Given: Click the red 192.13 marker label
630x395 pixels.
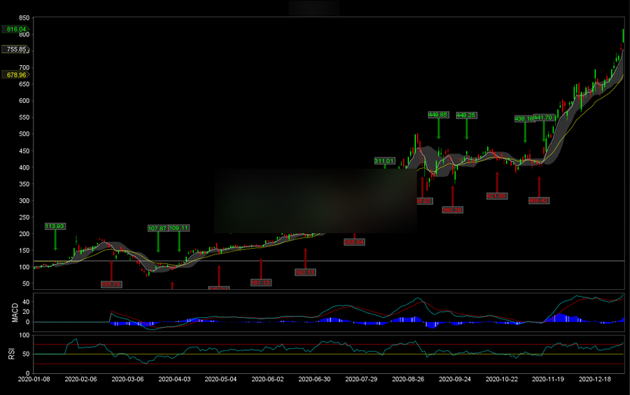Looking at the screenshot, I should pos(305,272).
